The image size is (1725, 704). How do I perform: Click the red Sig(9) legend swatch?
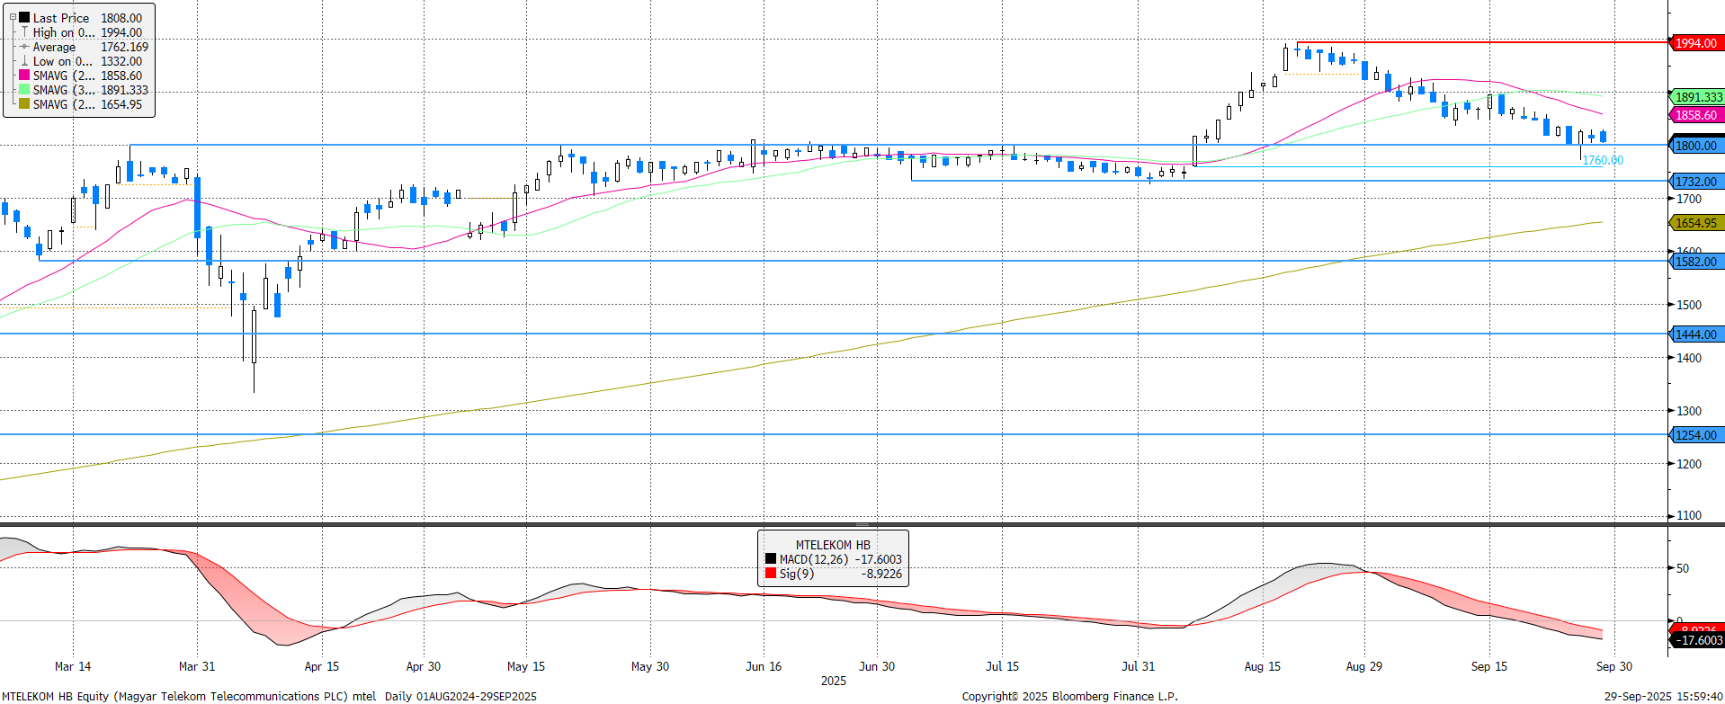[x=771, y=574]
